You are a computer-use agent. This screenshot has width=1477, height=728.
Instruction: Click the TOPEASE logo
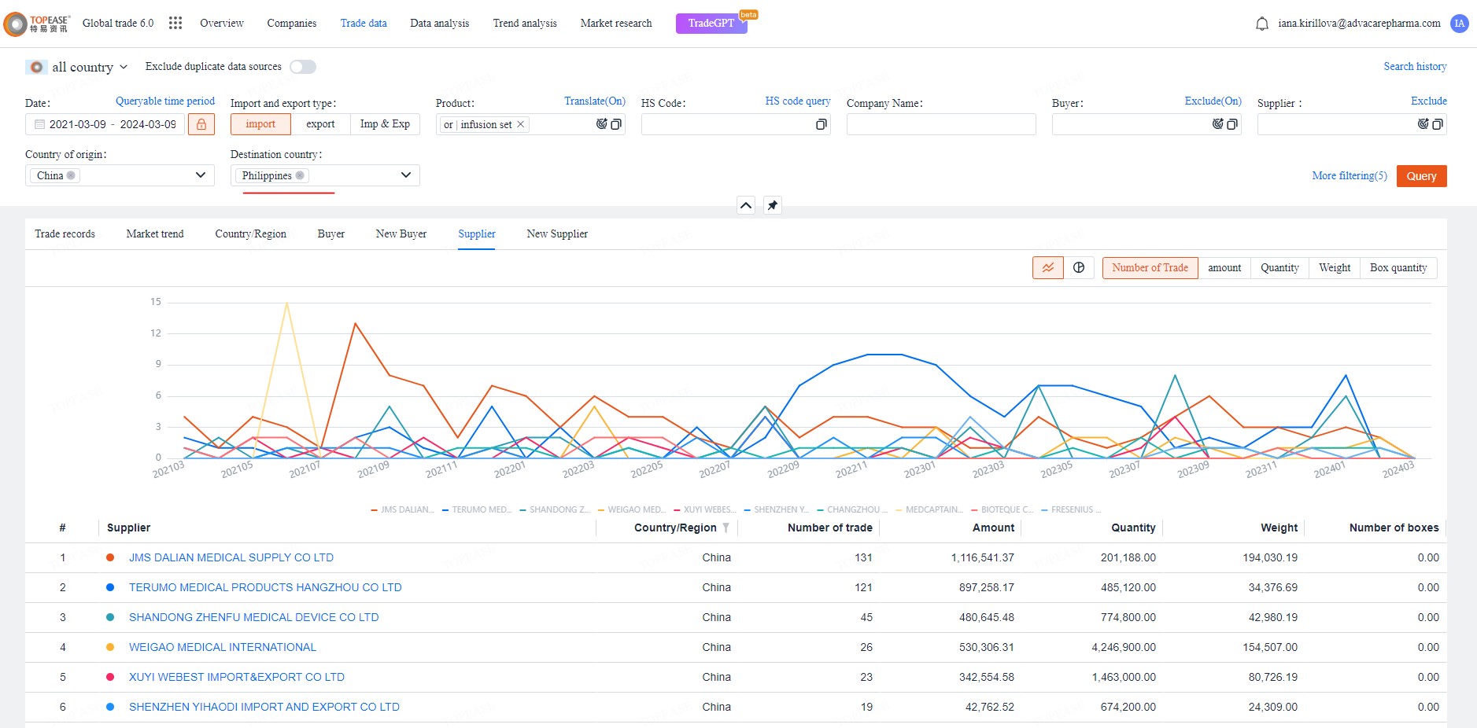pos(37,24)
